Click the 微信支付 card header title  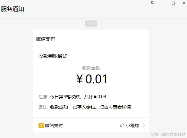tap(46, 39)
